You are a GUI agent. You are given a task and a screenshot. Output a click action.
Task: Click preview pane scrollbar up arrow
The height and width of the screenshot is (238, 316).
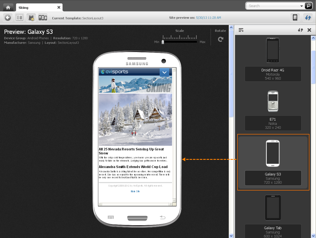pyautogui.click(x=231, y=27)
